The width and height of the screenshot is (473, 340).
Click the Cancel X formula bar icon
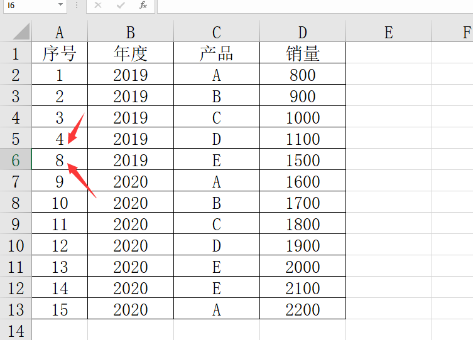pyautogui.click(x=98, y=5)
